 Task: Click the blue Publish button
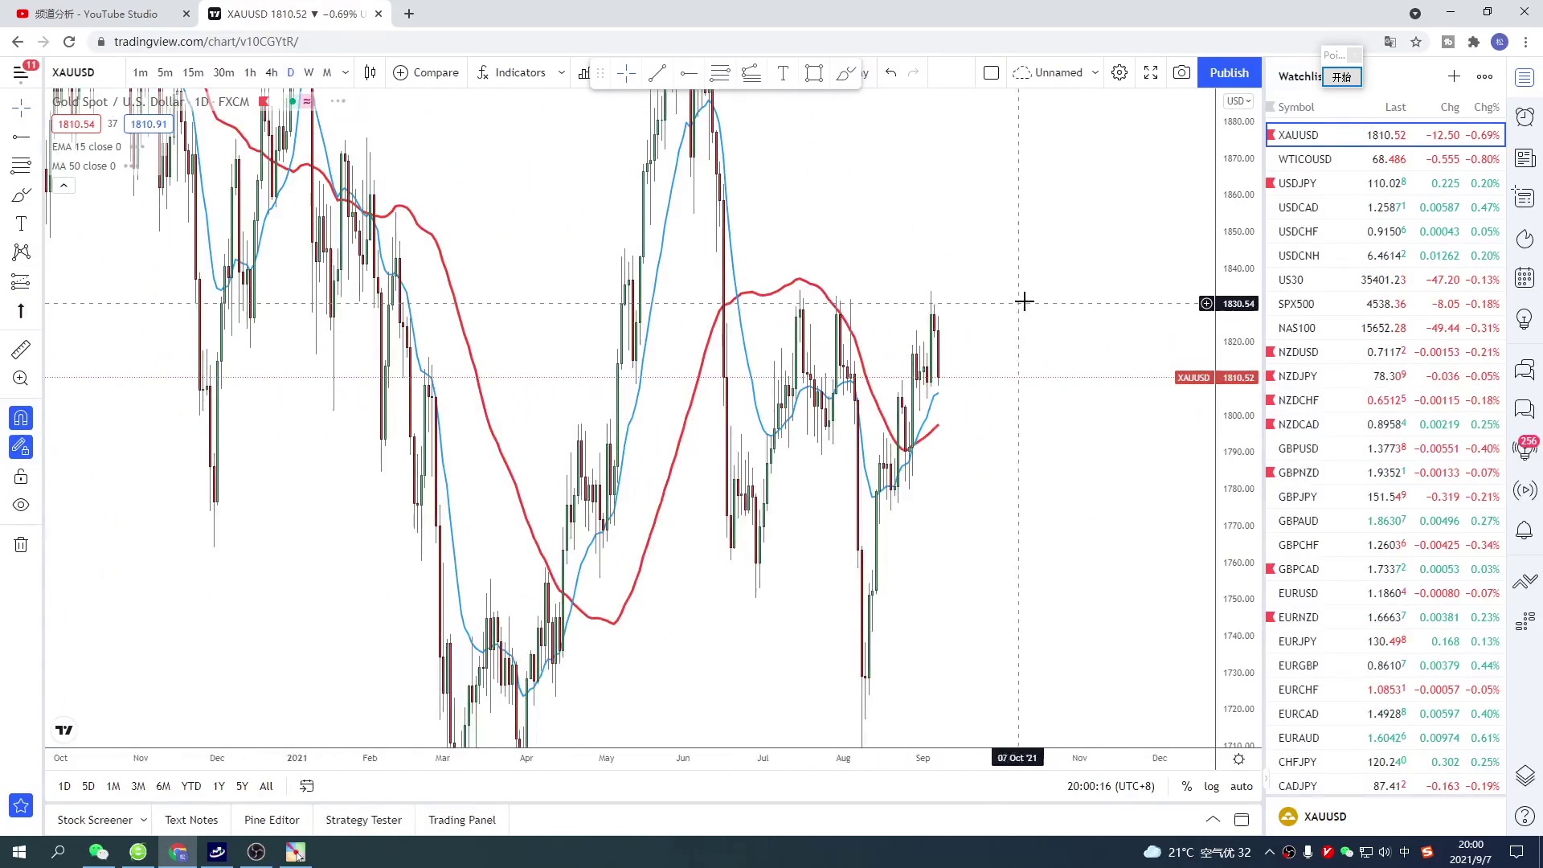click(1229, 72)
